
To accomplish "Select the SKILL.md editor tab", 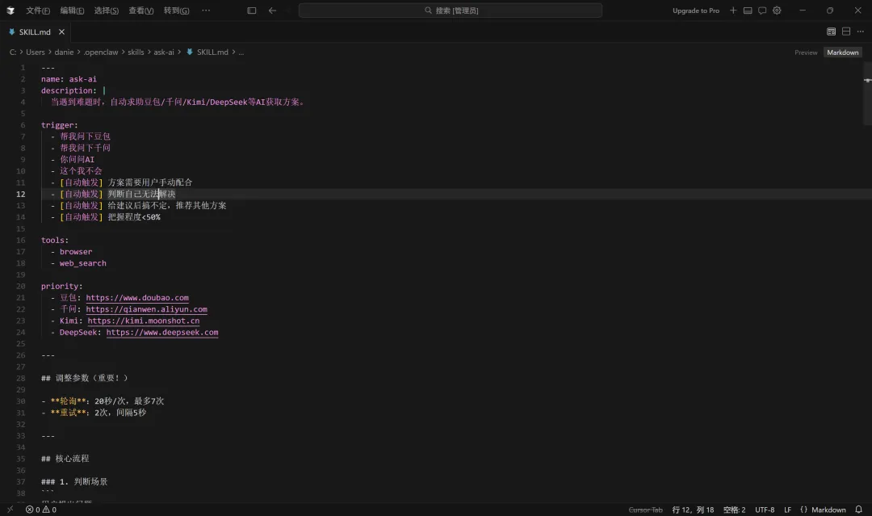I will point(35,31).
